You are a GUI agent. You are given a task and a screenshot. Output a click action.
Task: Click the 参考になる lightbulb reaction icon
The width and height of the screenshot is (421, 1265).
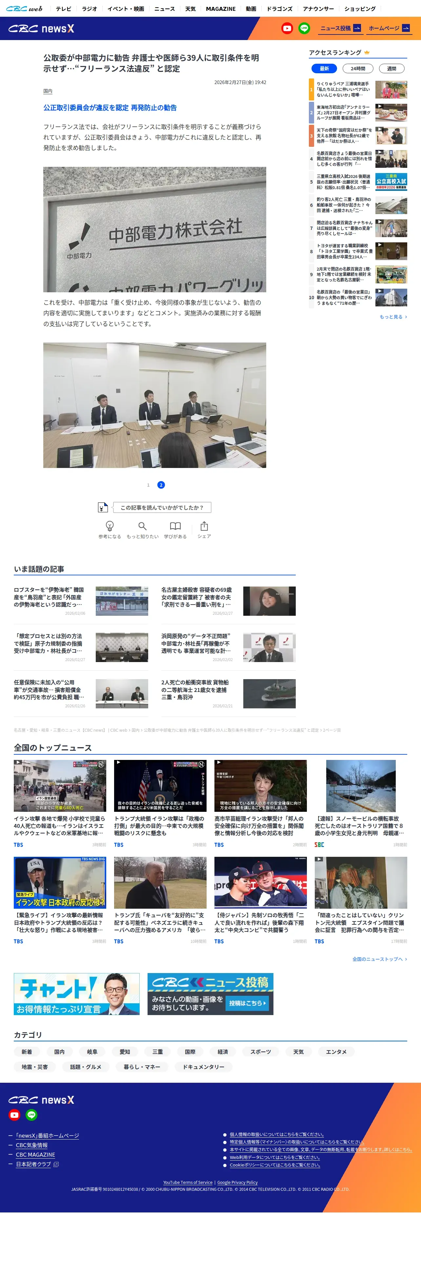110,526
